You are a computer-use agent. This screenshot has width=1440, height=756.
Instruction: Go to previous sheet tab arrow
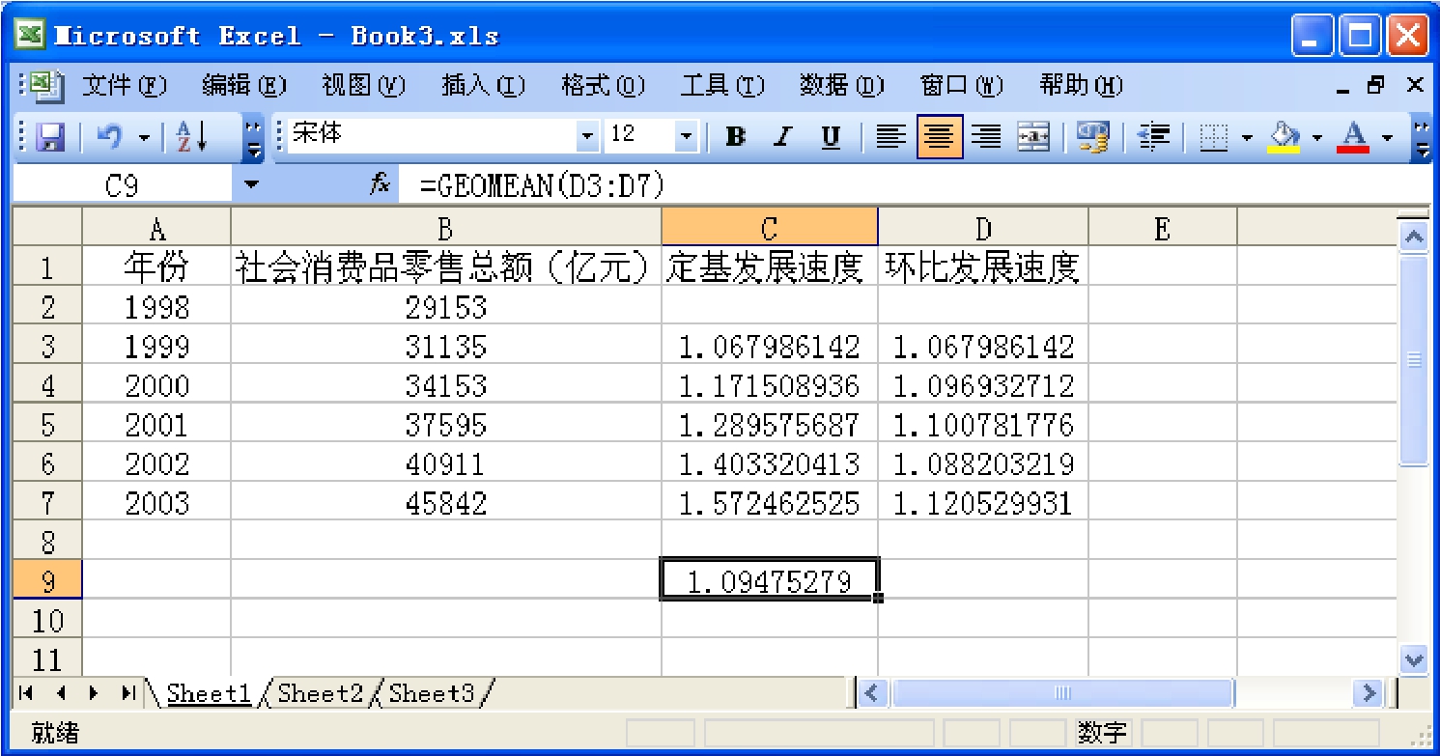click(x=61, y=692)
